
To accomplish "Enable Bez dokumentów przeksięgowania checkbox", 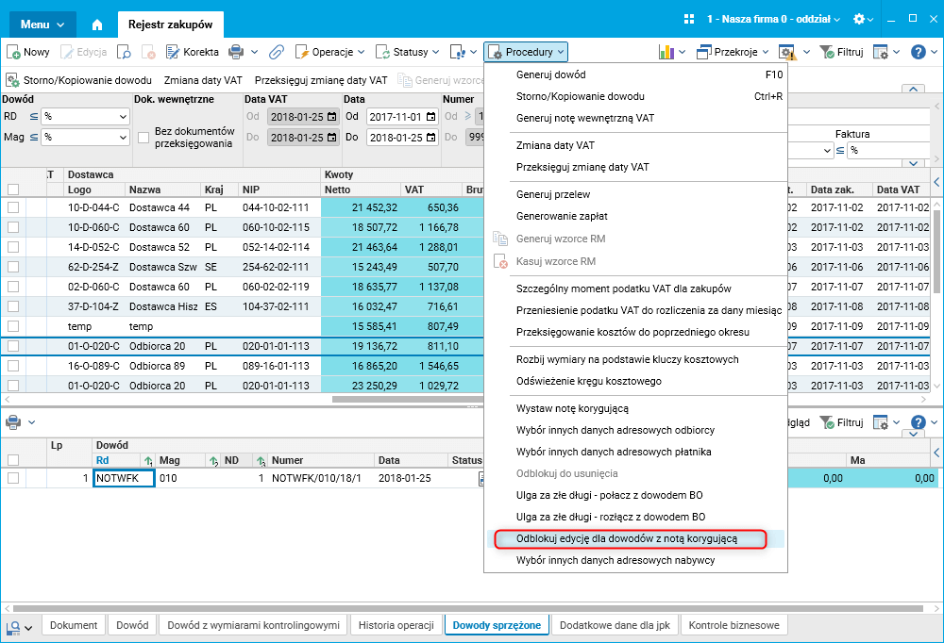I will pos(143,138).
